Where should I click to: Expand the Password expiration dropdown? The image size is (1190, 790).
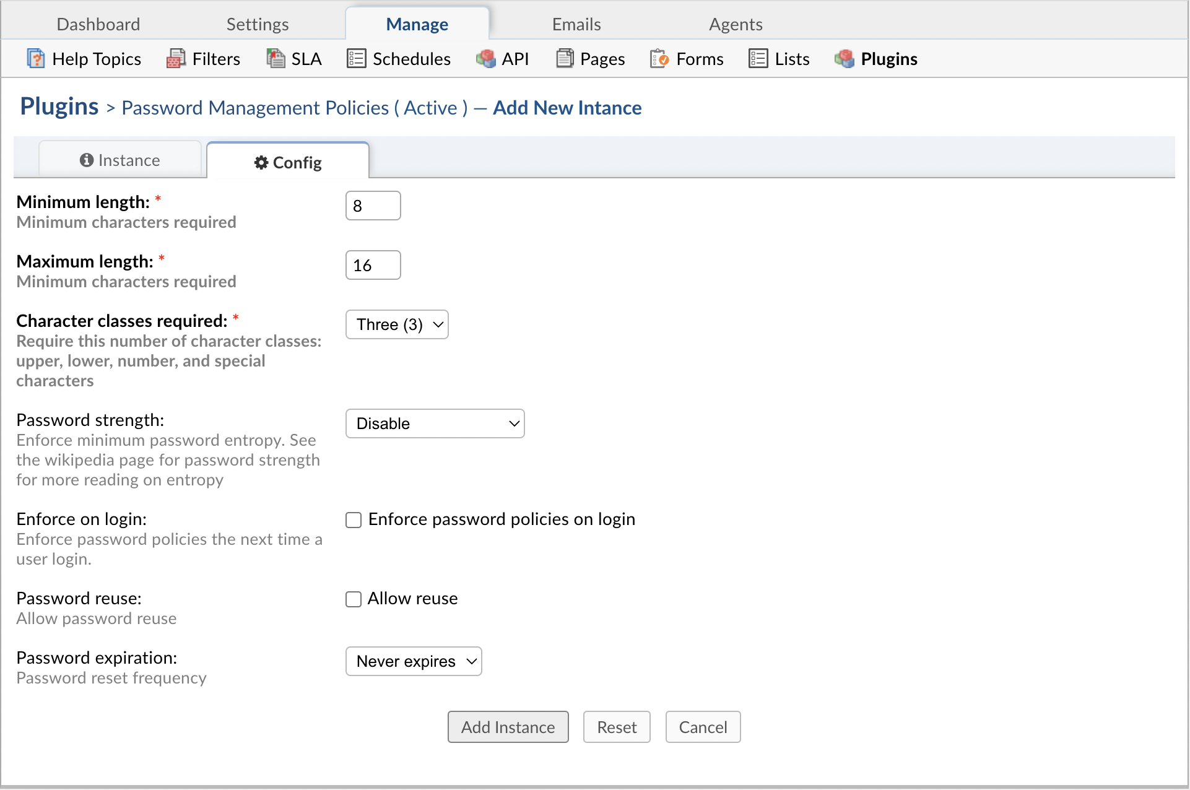[x=414, y=661]
